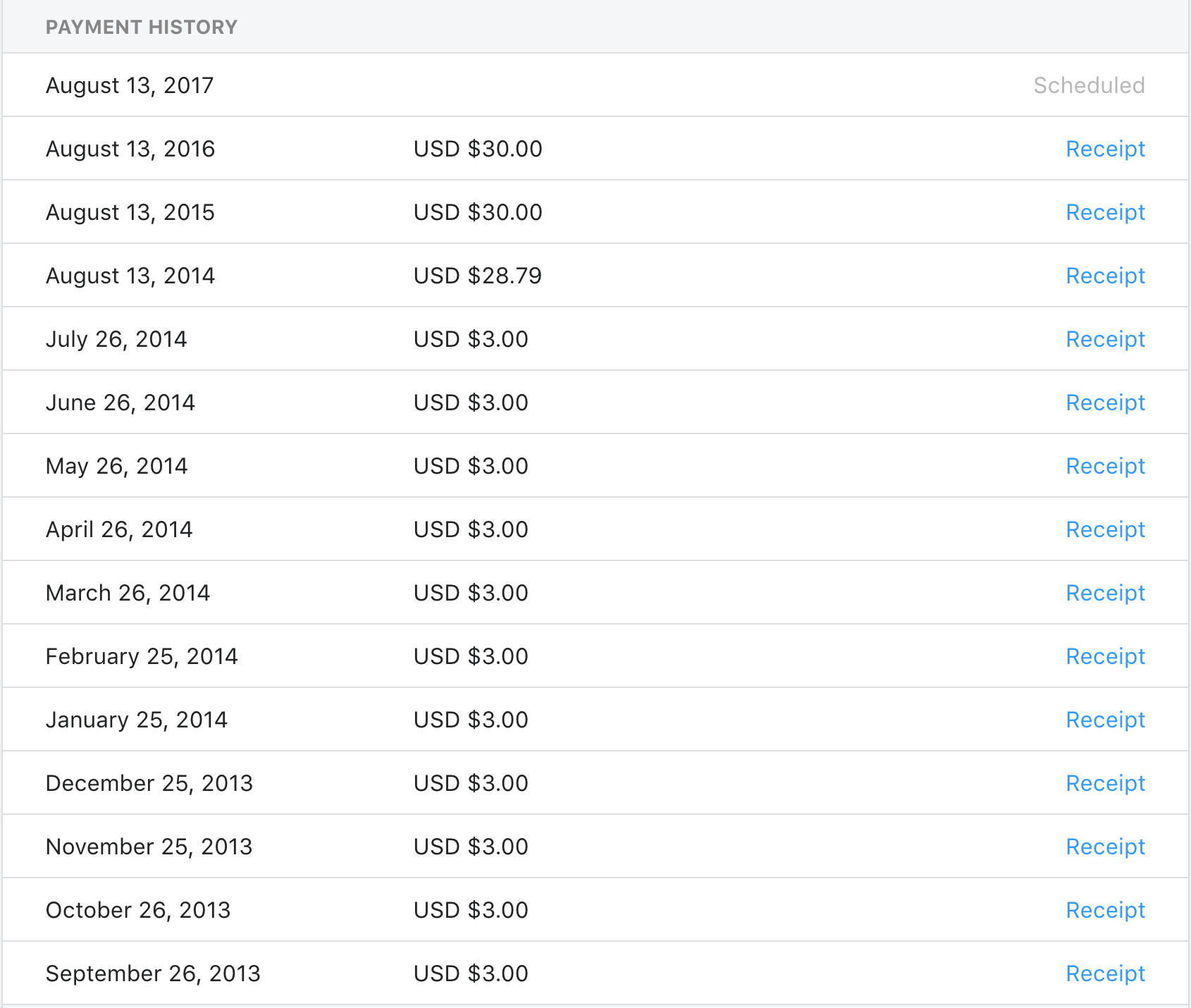
Task: View the May 26, 2014 receipt
Action: [1105, 466]
